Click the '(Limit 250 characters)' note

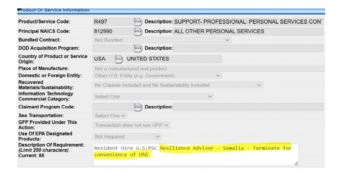44,150
